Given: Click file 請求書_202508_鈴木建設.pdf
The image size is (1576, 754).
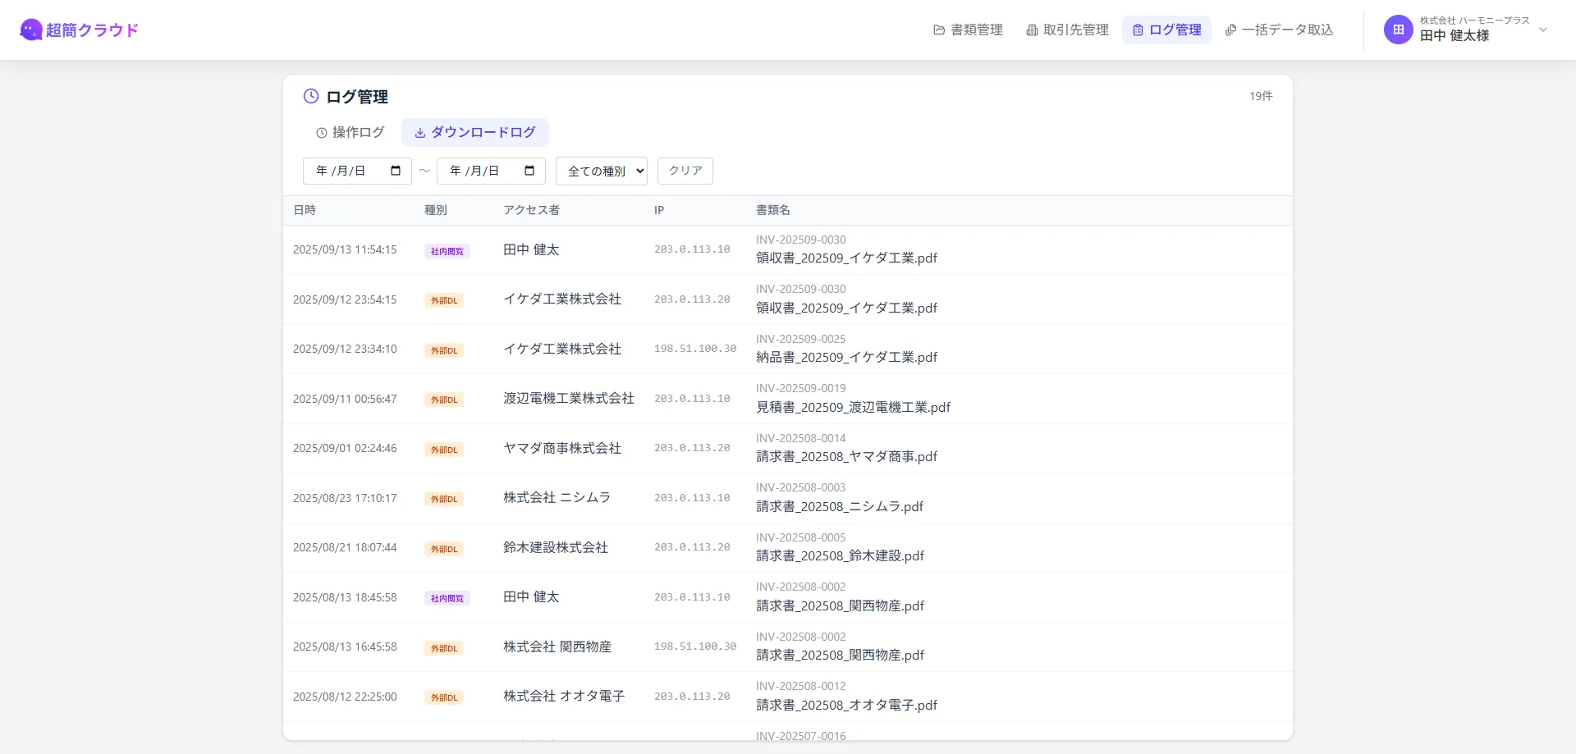Looking at the screenshot, I should pos(840,555).
